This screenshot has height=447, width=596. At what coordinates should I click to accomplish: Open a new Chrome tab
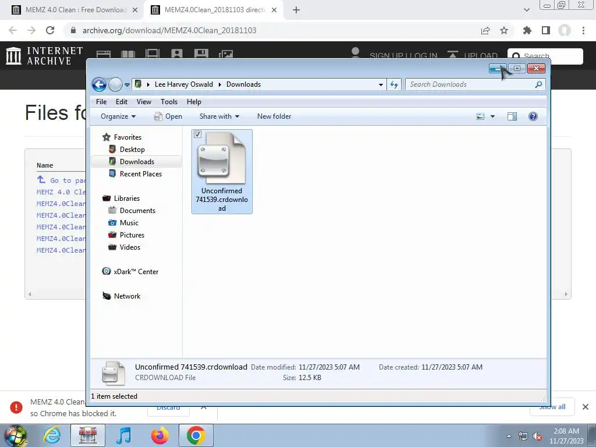pos(296,10)
